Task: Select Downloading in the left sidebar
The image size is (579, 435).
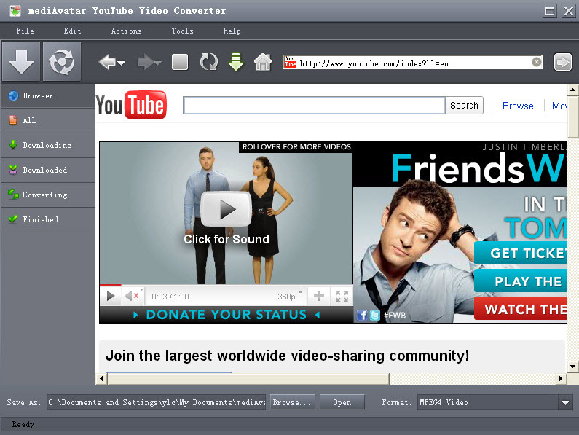Action: (x=47, y=145)
